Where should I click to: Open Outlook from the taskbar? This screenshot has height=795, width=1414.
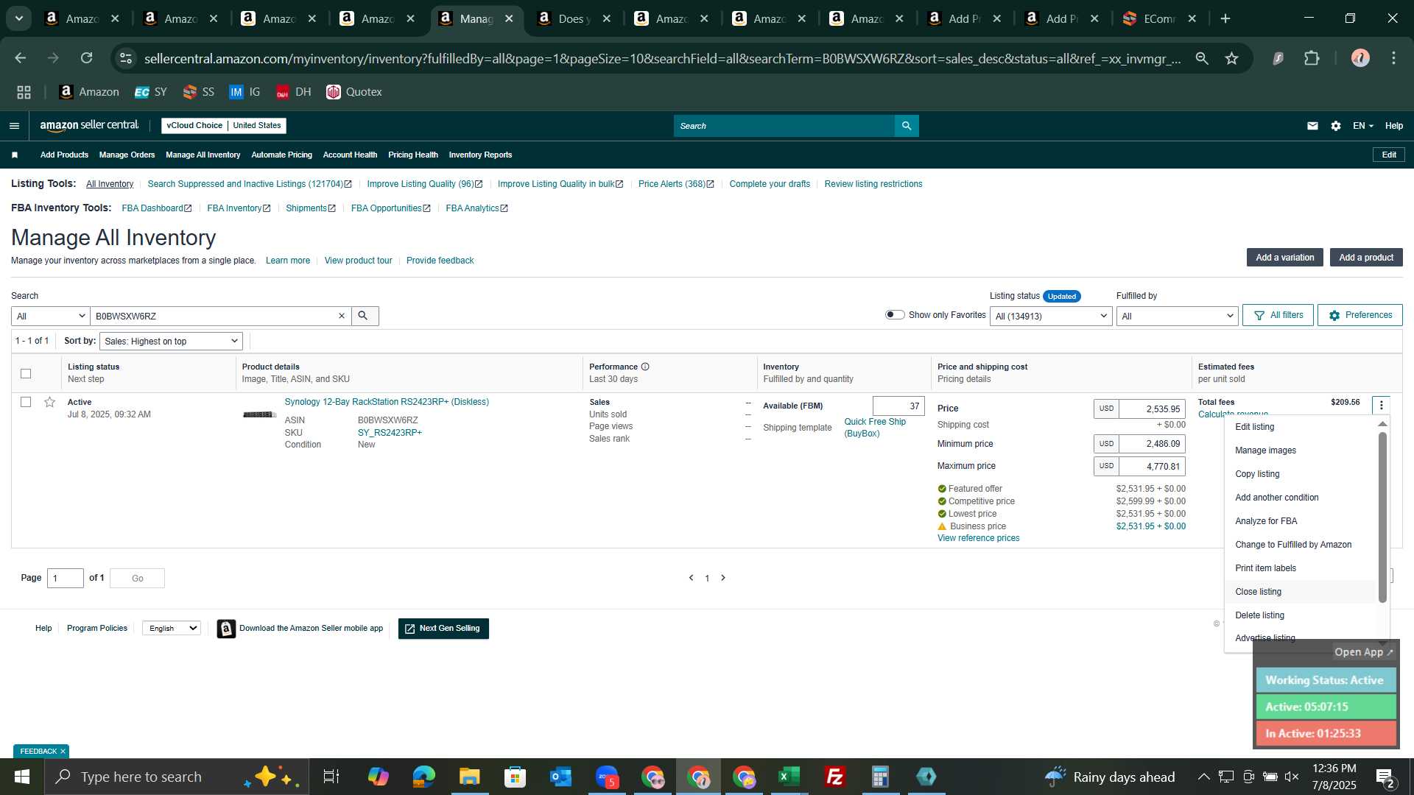coord(560,777)
